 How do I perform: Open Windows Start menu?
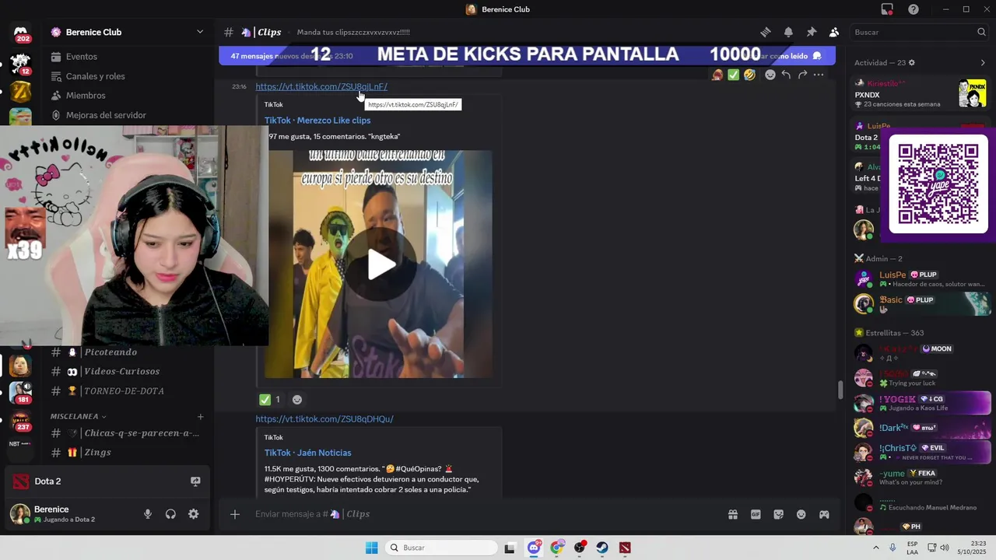372,548
